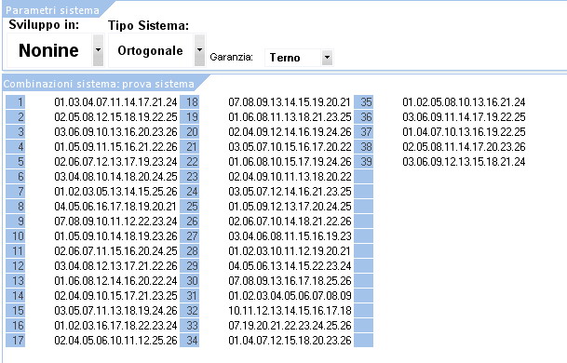
Task: Open the Sviluppo in dropdown arrow
Action: click(98, 50)
